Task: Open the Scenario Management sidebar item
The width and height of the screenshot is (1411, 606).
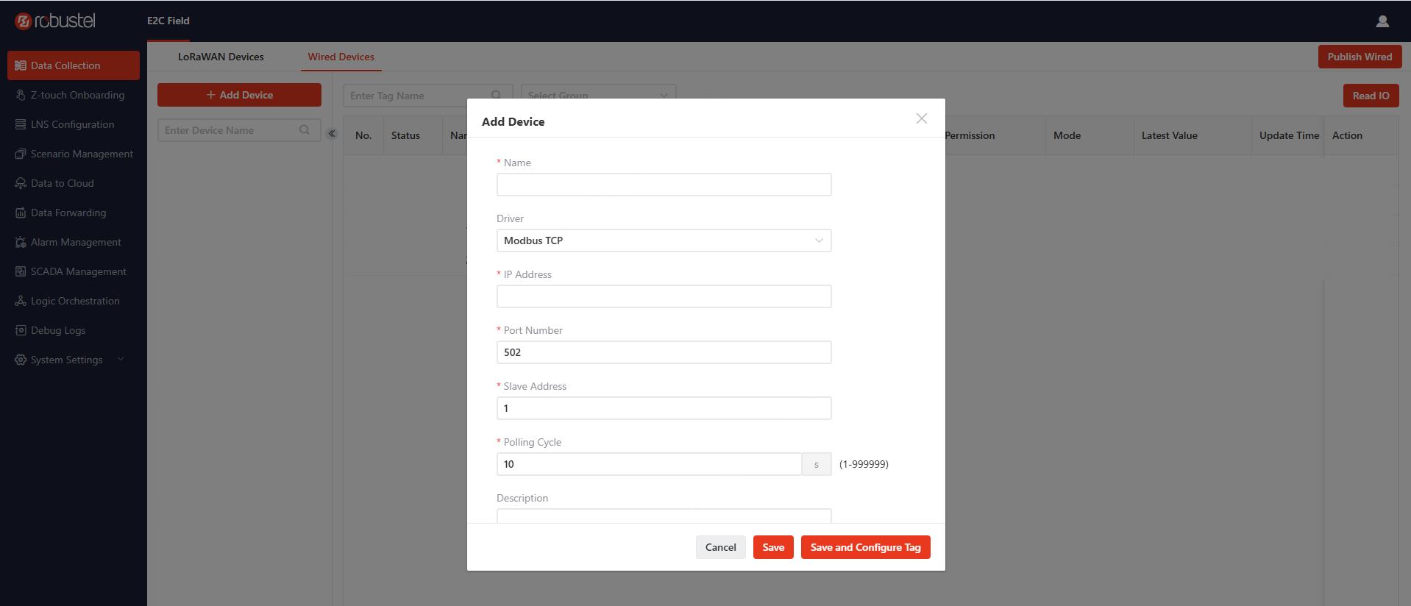Action: coord(74,154)
